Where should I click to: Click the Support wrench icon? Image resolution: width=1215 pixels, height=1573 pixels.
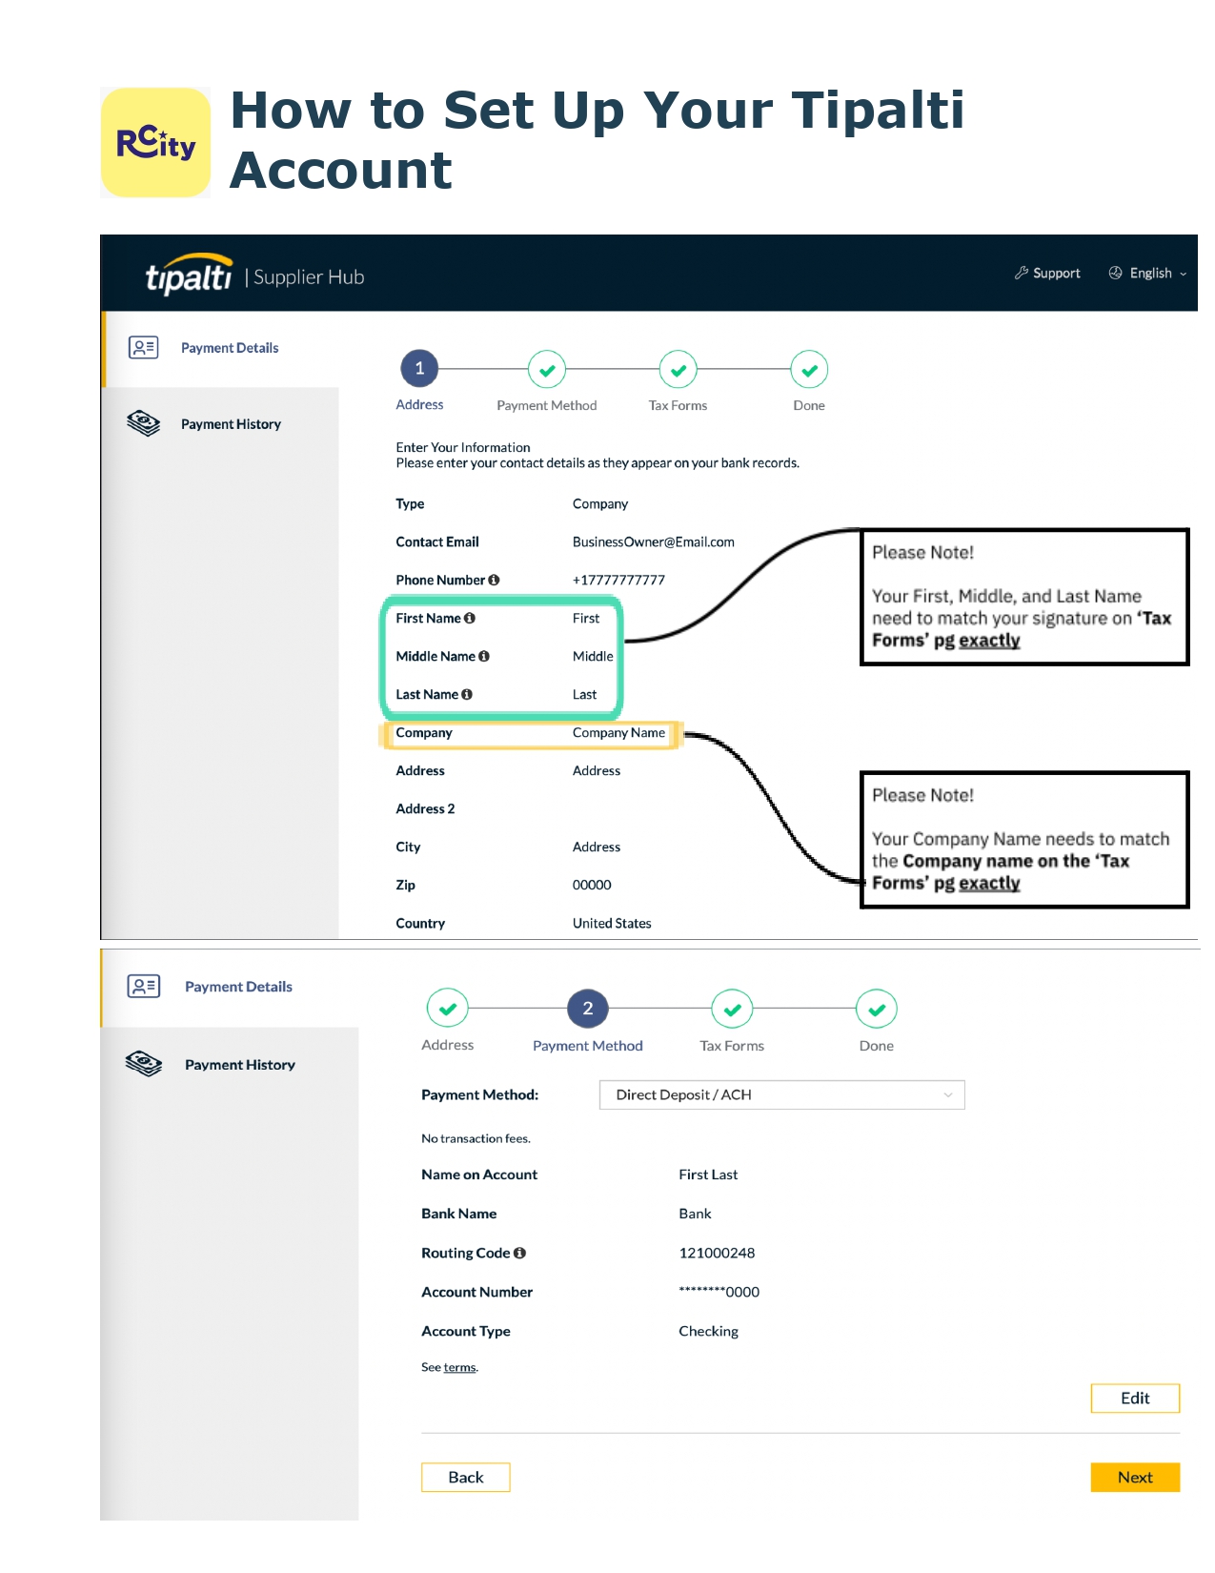1022,273
